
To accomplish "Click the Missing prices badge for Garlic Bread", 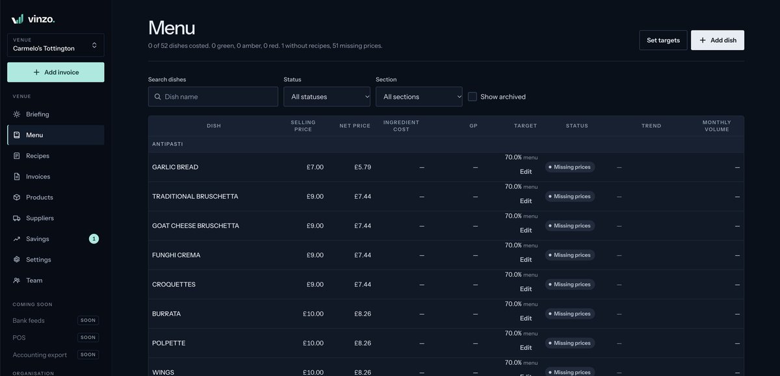I will 570,167.
